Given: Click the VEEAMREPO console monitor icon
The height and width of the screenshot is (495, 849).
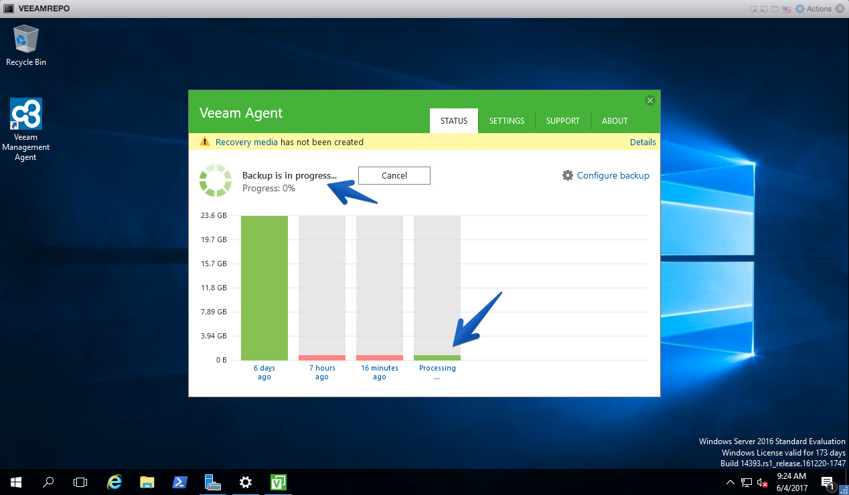Looking at the screenshot, I should point(9,9).
